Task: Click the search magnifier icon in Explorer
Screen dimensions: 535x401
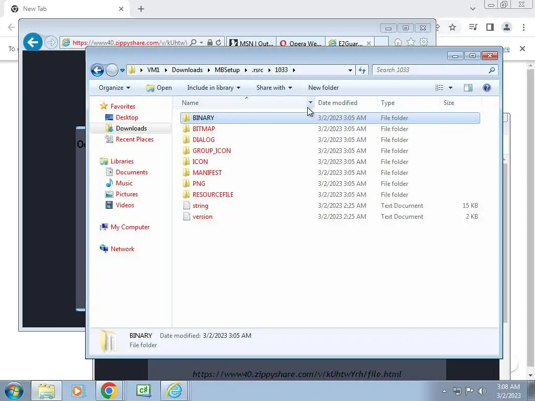Action: [491, 70]
